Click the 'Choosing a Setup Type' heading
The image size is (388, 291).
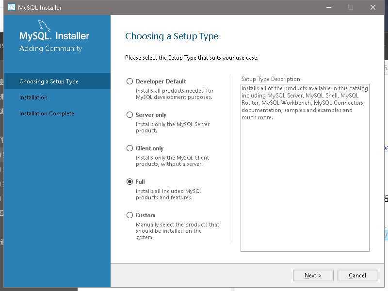(x=172, y=36)
